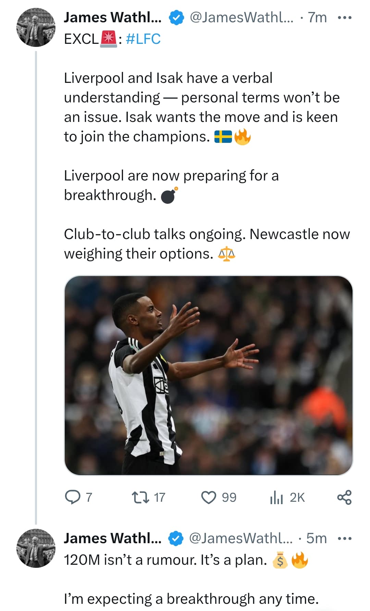The image size is (370, 611).
Task: Tap the second tweet's verified badge
Action: (x=176, y=538)
